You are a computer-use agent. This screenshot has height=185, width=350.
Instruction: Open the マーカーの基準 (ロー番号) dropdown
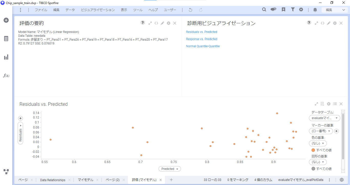coord(321,131)
